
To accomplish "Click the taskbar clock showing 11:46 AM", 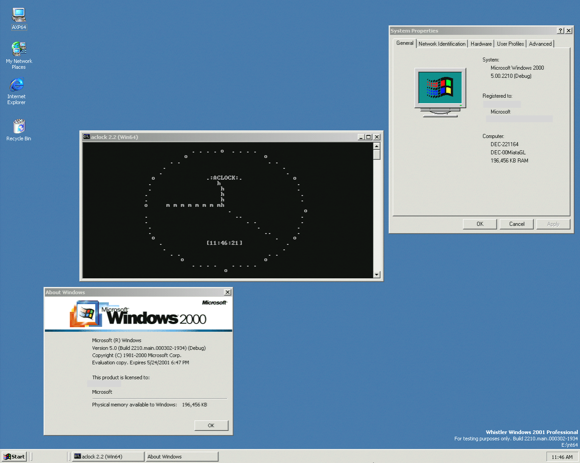I will coord(562,457).
